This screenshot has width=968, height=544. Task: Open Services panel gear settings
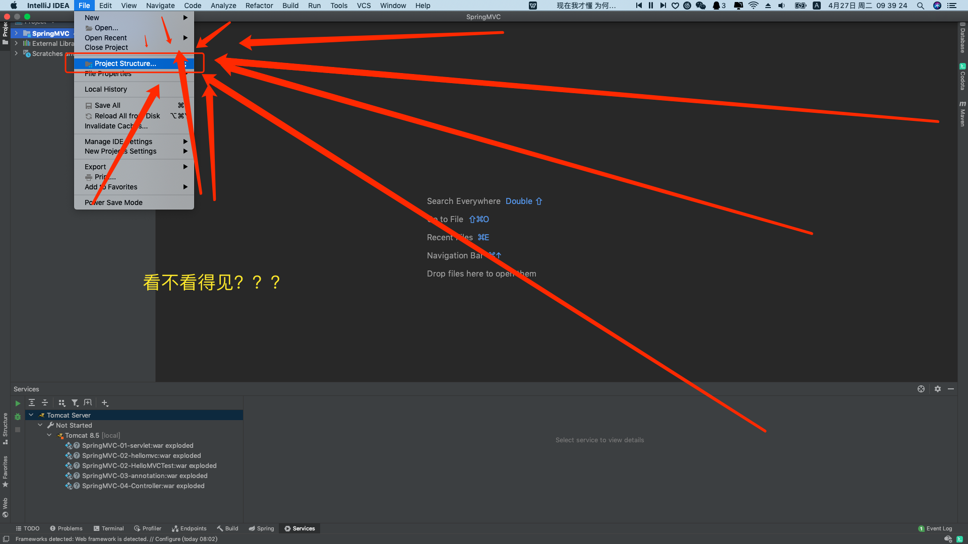tap(937, 389)
